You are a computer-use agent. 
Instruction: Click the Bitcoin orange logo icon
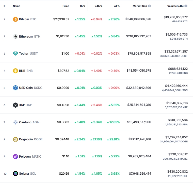pyautogui.click(x=15, y=19)
